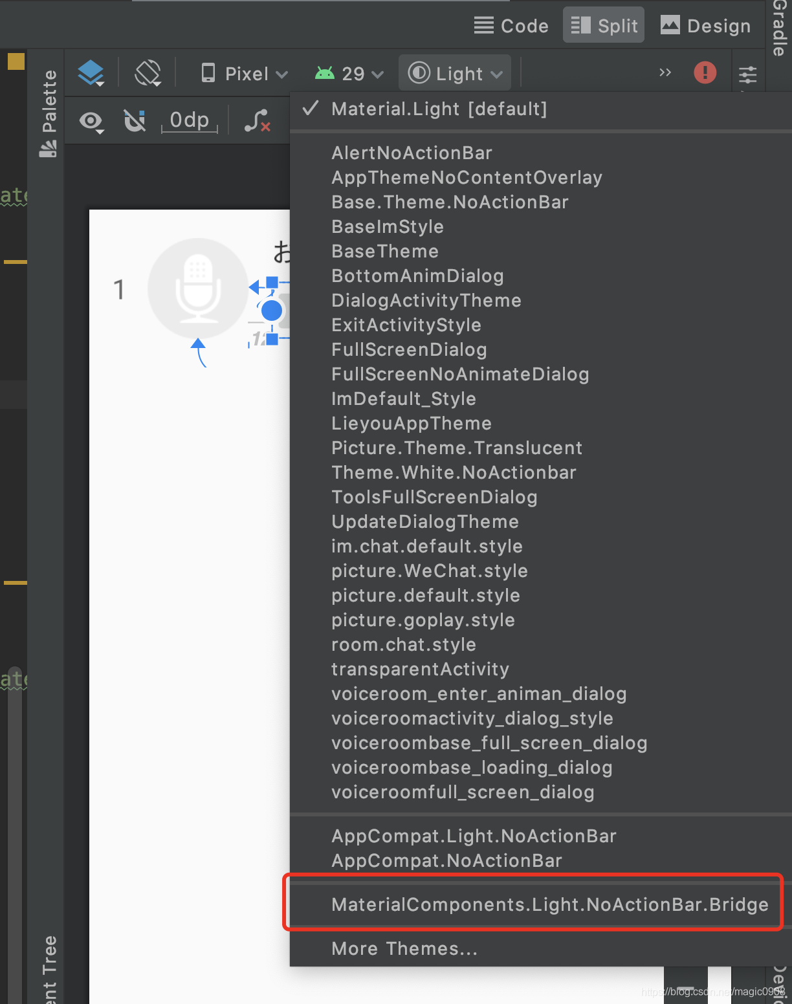Select Material.Light [default] theme
Image resolution: width=792 pixels, height=1004 pixels.
click(x=541, y=109)
